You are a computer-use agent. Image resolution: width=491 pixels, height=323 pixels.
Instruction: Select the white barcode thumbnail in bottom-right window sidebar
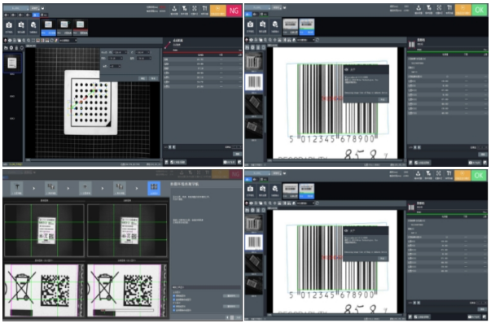pos(254,242)
